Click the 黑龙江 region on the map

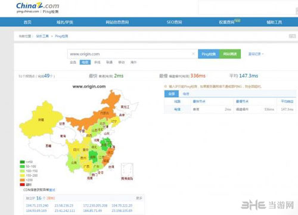[x=125, y=107]
